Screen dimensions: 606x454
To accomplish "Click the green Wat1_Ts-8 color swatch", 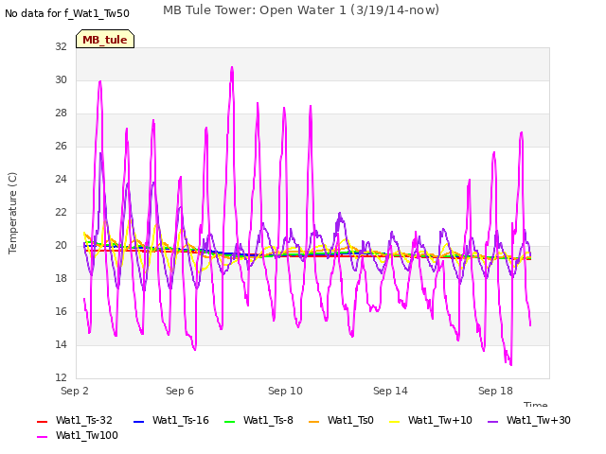I will pyautogui.click(x=229, y=422).
